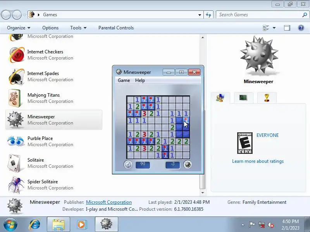Image resolution: width=310 pixels, height=232 pixels.
Task: Click the search magnifier icon
Action: tap(305, 15)
